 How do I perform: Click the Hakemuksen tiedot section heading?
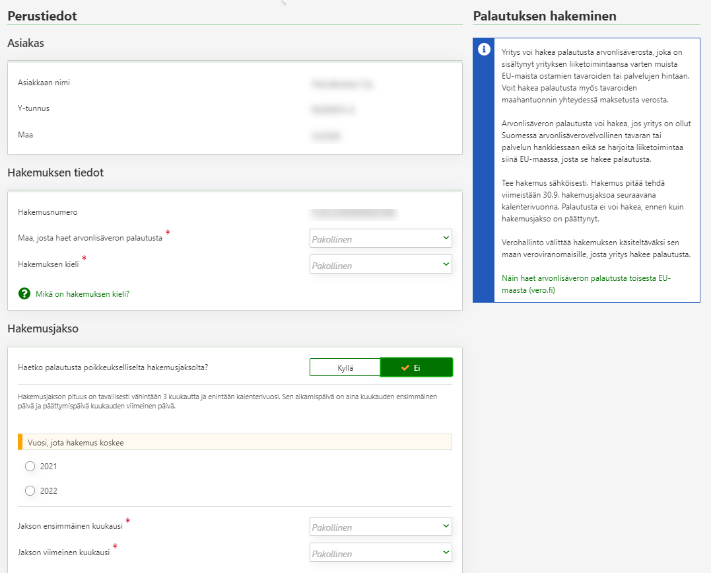(55, 172)
